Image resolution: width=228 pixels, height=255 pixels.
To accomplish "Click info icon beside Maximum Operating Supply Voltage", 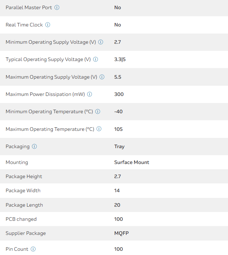I will click(102, 77).
